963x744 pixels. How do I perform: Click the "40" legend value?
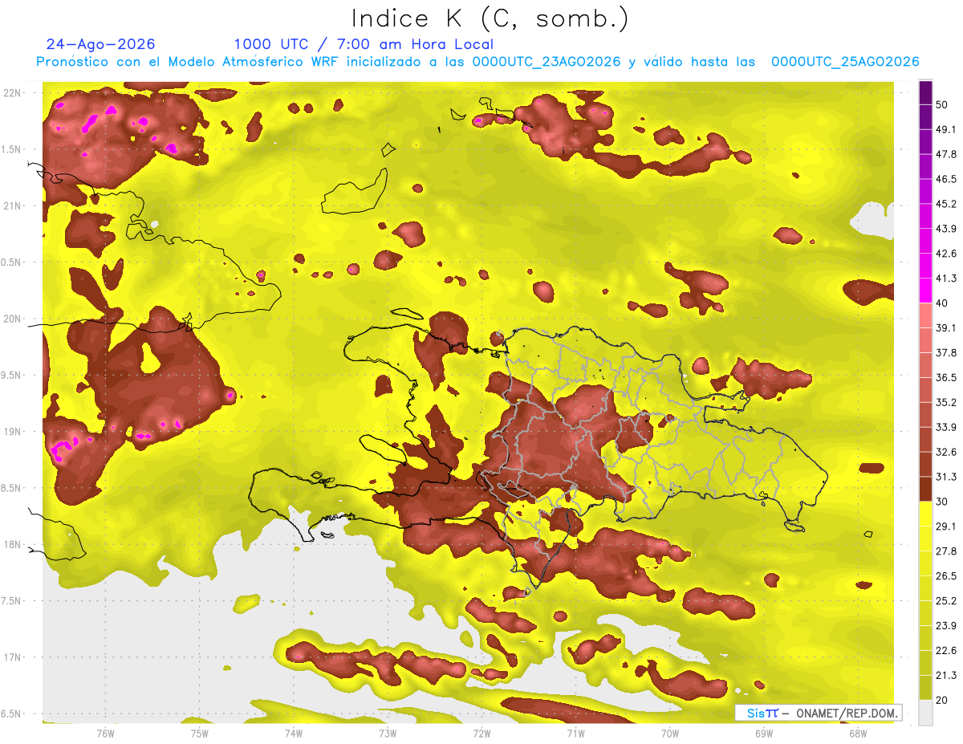tap(943, 303)
